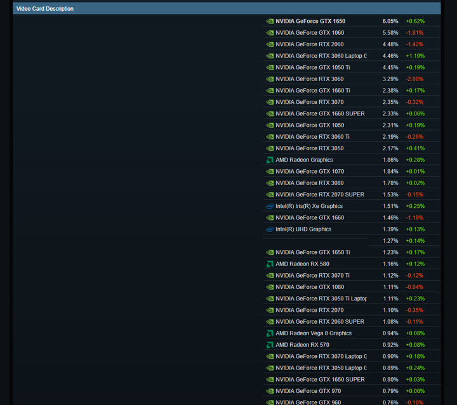Select NVIDIA GeForce RTX 3050 Laptop label
Image resolution: width=457 pixels, height=405 pixels.
tap(321, 368)
